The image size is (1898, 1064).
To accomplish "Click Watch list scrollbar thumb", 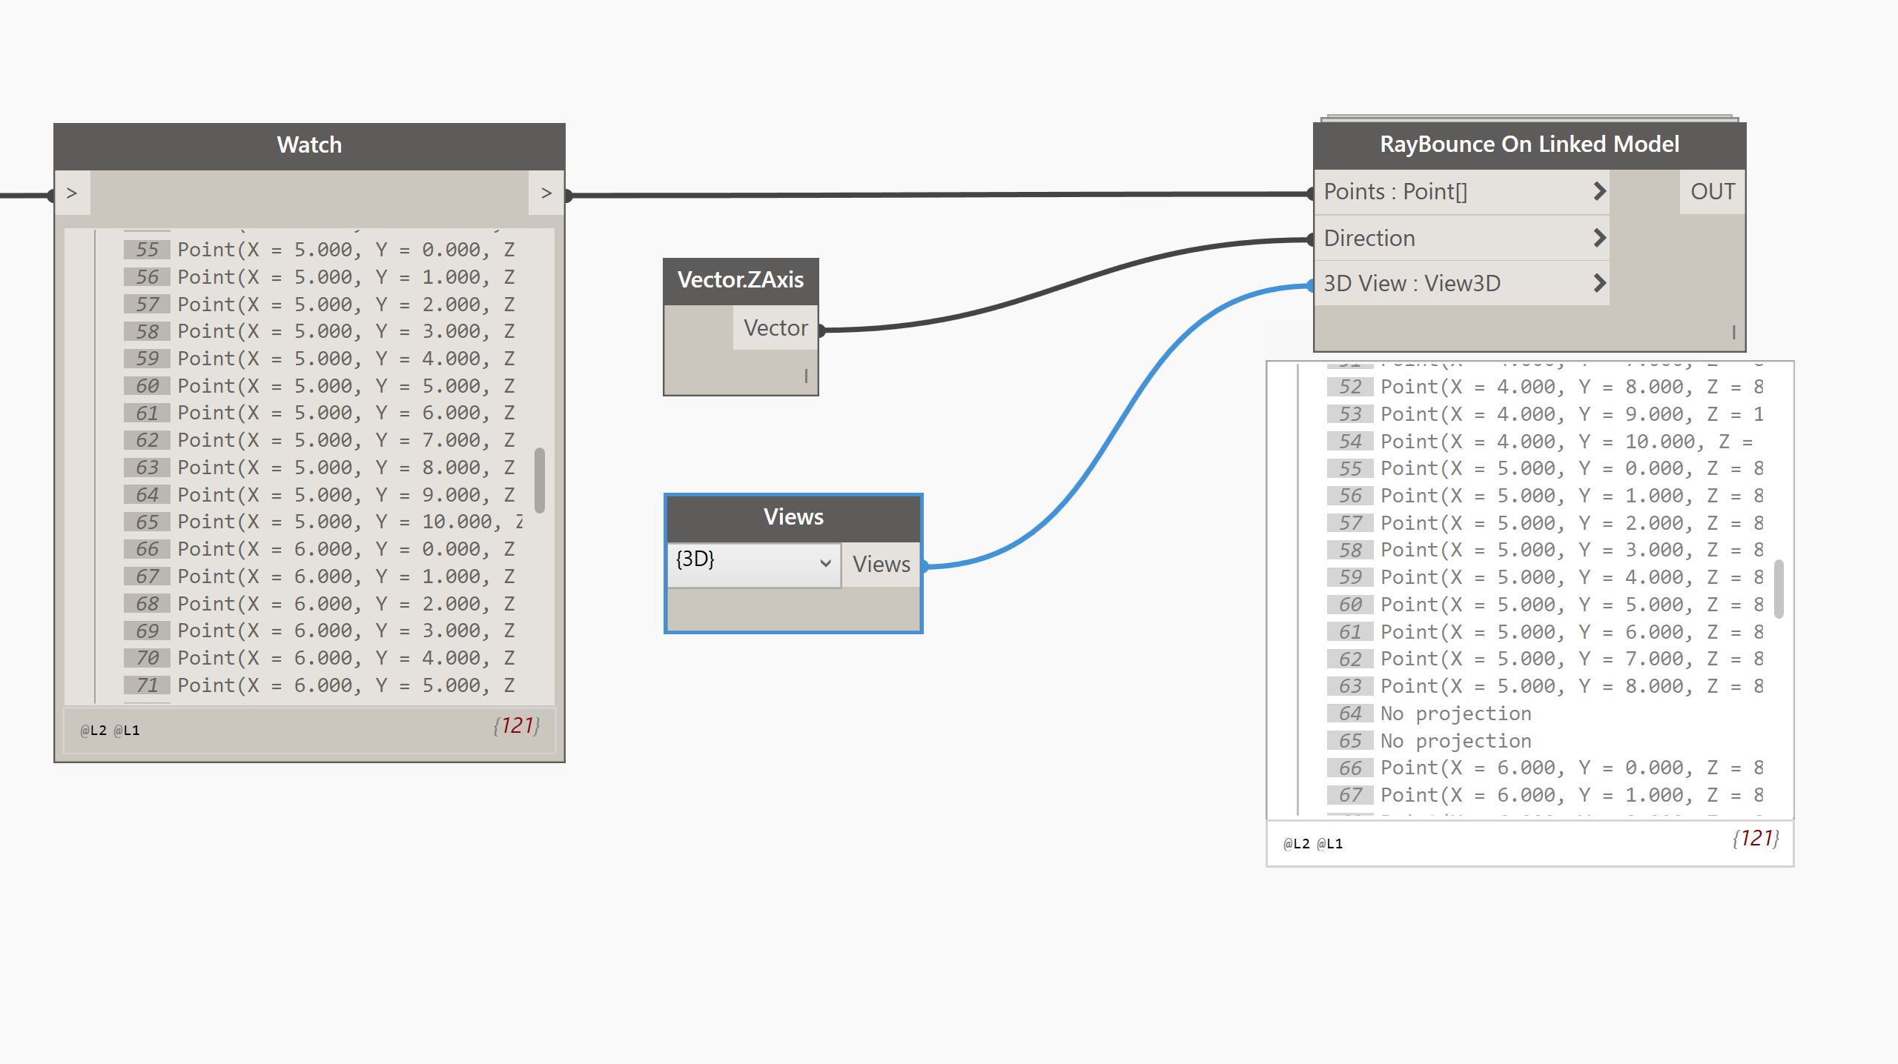I will tap(540, 479).
